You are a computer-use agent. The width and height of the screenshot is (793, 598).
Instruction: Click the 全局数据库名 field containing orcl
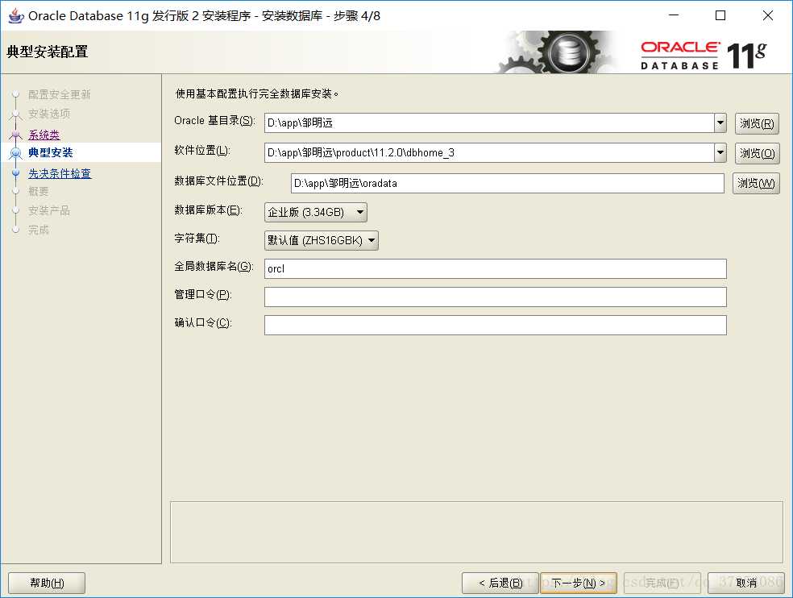[x=495, y=268]
